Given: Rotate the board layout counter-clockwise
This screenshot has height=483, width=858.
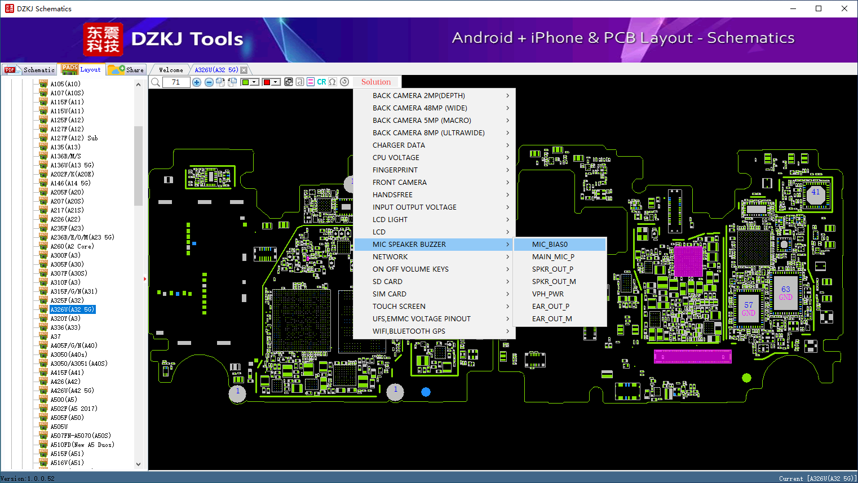Looking at the screenshot, I should [232, 82].
